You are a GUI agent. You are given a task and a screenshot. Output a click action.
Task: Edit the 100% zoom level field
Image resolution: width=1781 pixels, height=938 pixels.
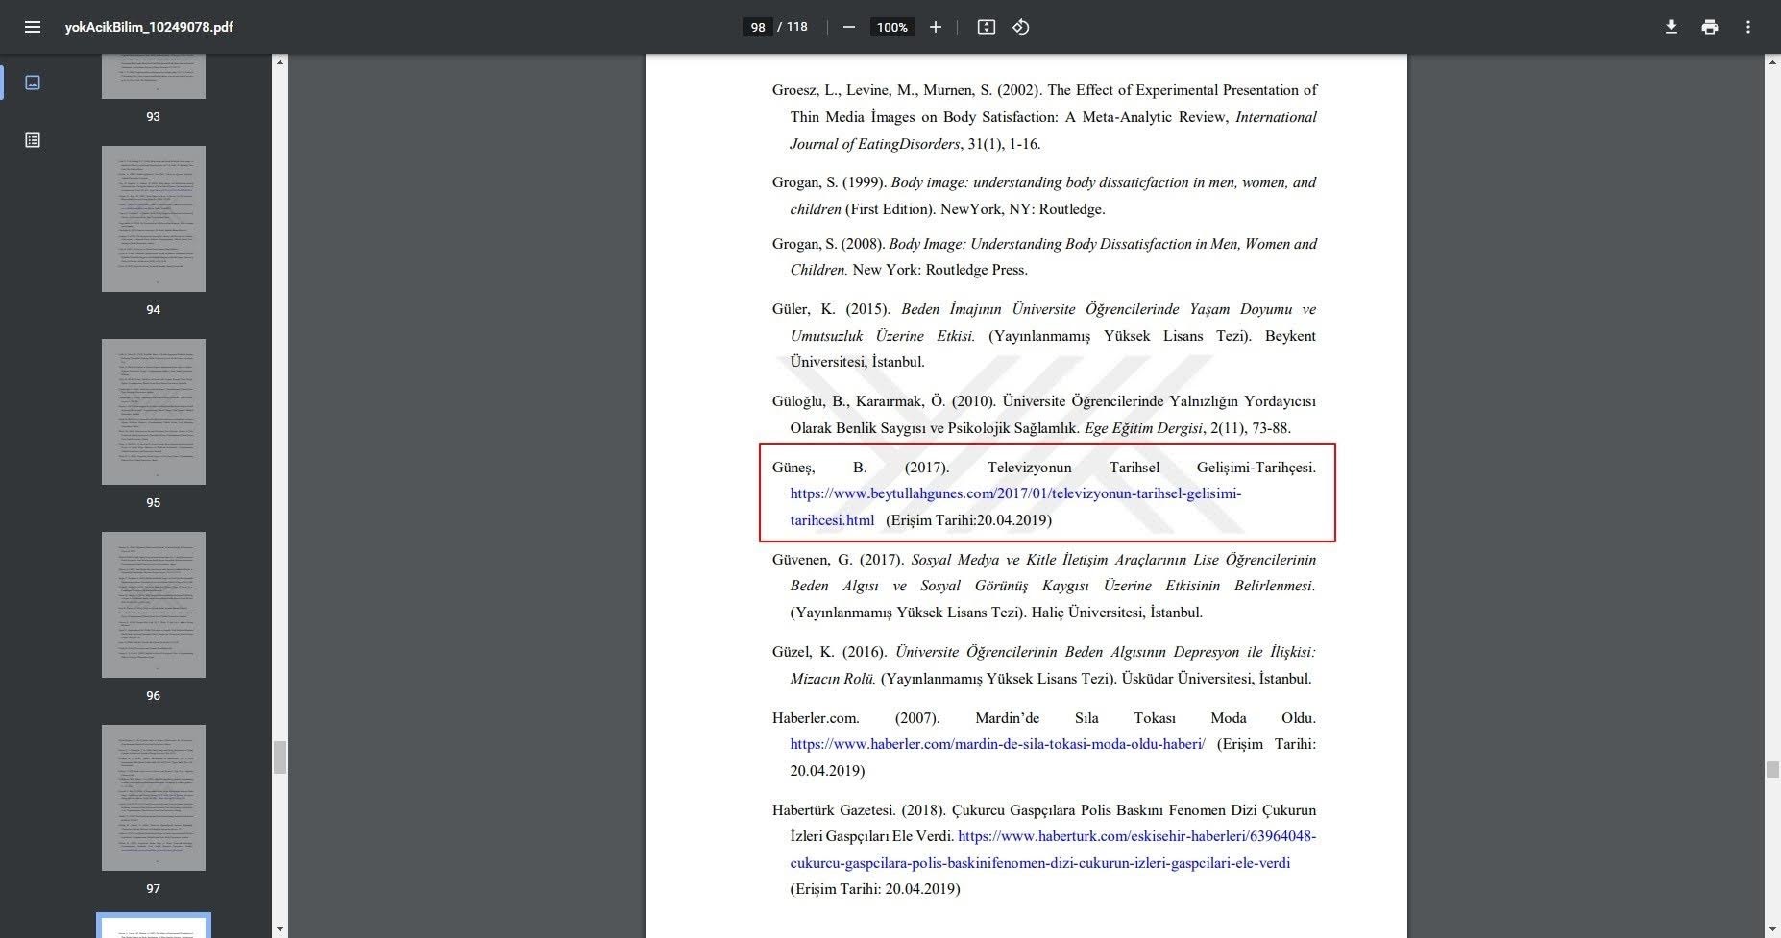click(891, 27)
